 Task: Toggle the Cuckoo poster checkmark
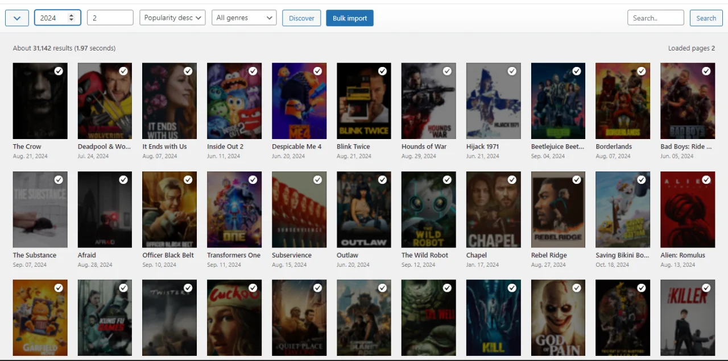pos(253,288)
